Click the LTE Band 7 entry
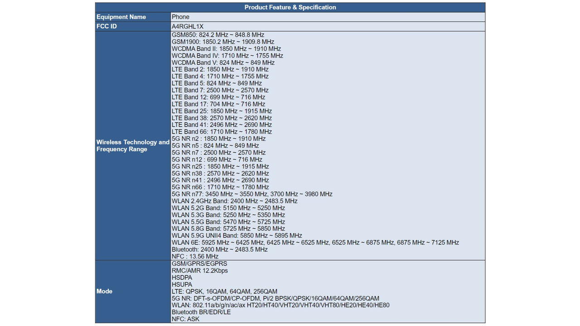The image size is (580, 326). 220,90
